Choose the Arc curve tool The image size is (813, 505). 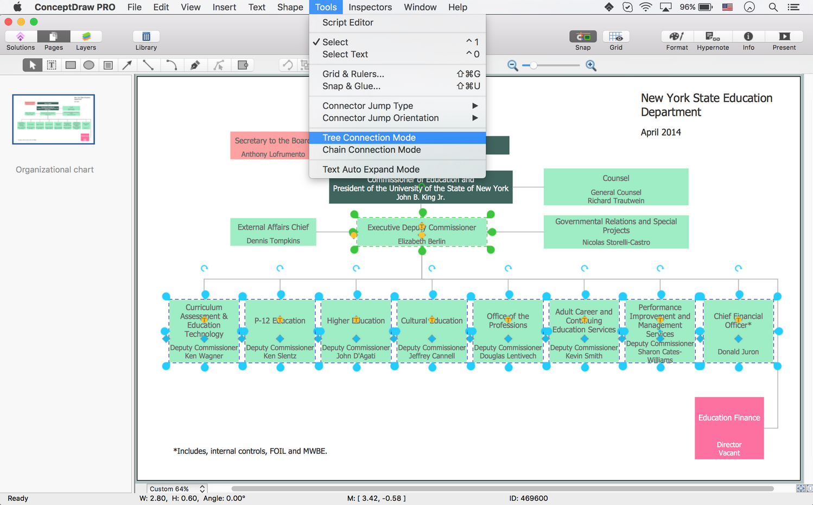click(172, 65)
